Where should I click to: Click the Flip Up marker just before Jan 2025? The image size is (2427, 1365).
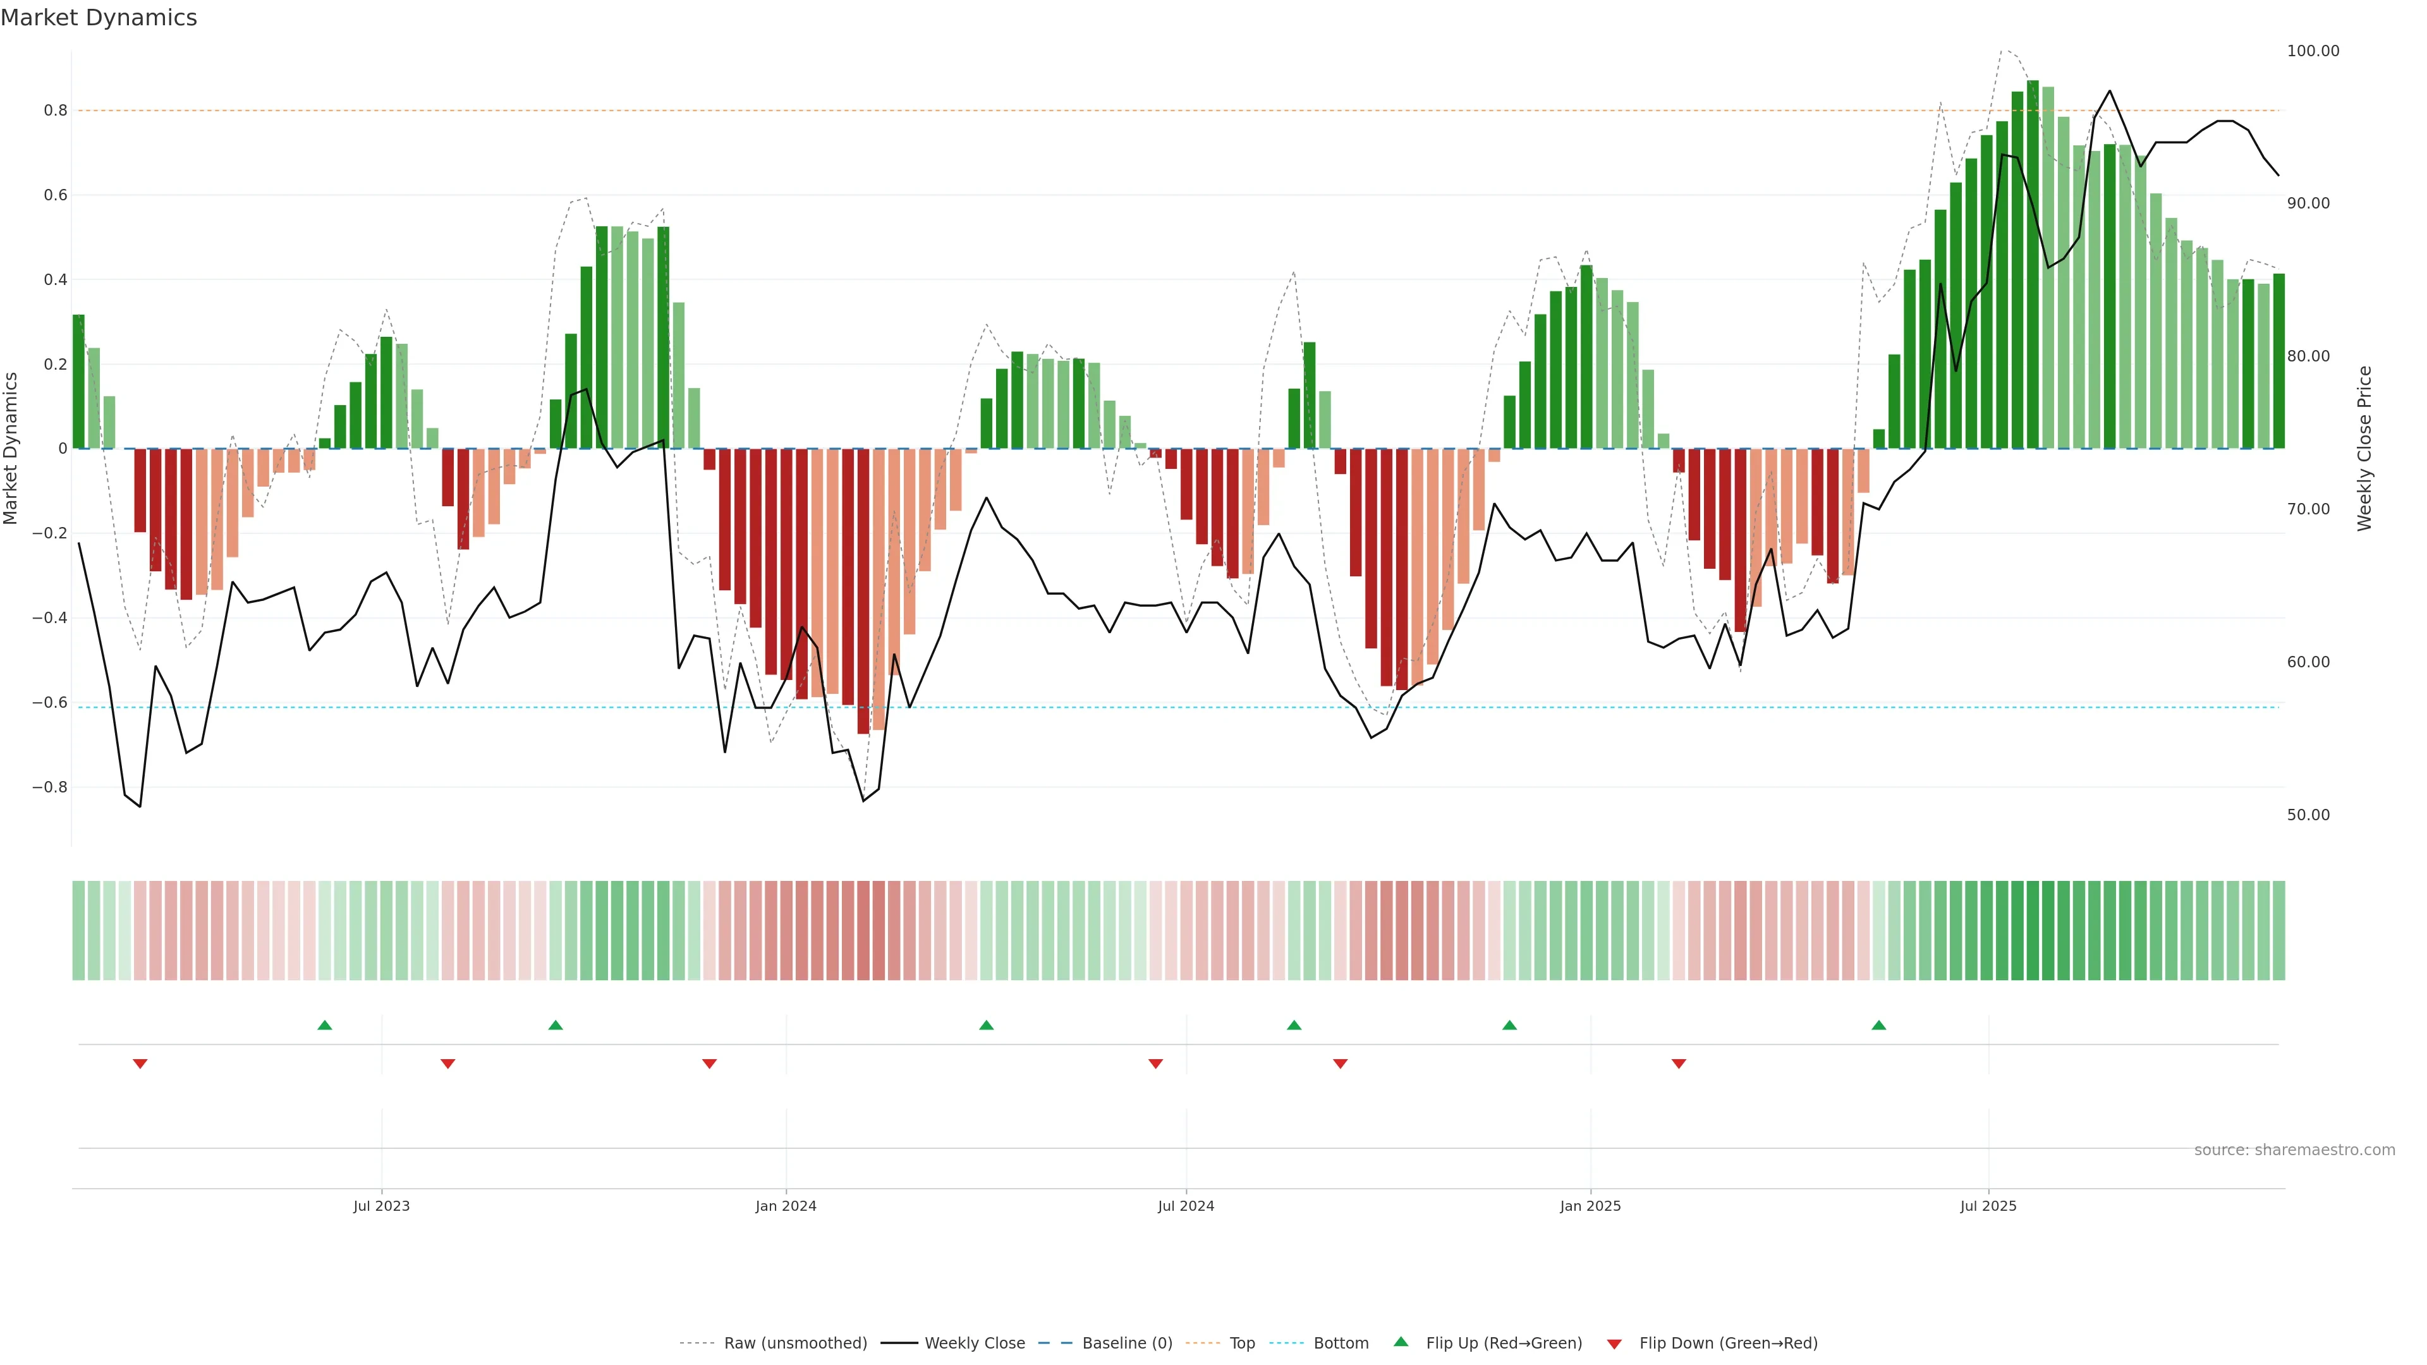1509,1025
